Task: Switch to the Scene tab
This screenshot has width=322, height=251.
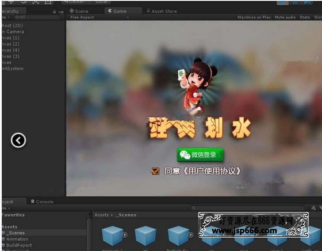Action: 79,11
